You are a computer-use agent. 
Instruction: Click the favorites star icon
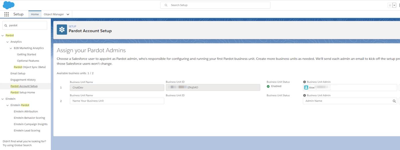(x=390, y=5)
